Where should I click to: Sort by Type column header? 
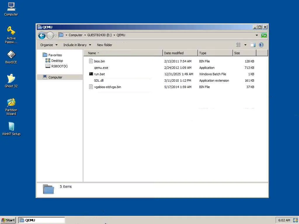(x=215, y=53)
